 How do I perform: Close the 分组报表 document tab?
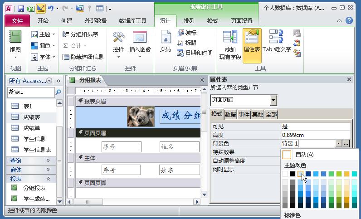point(202,80)
